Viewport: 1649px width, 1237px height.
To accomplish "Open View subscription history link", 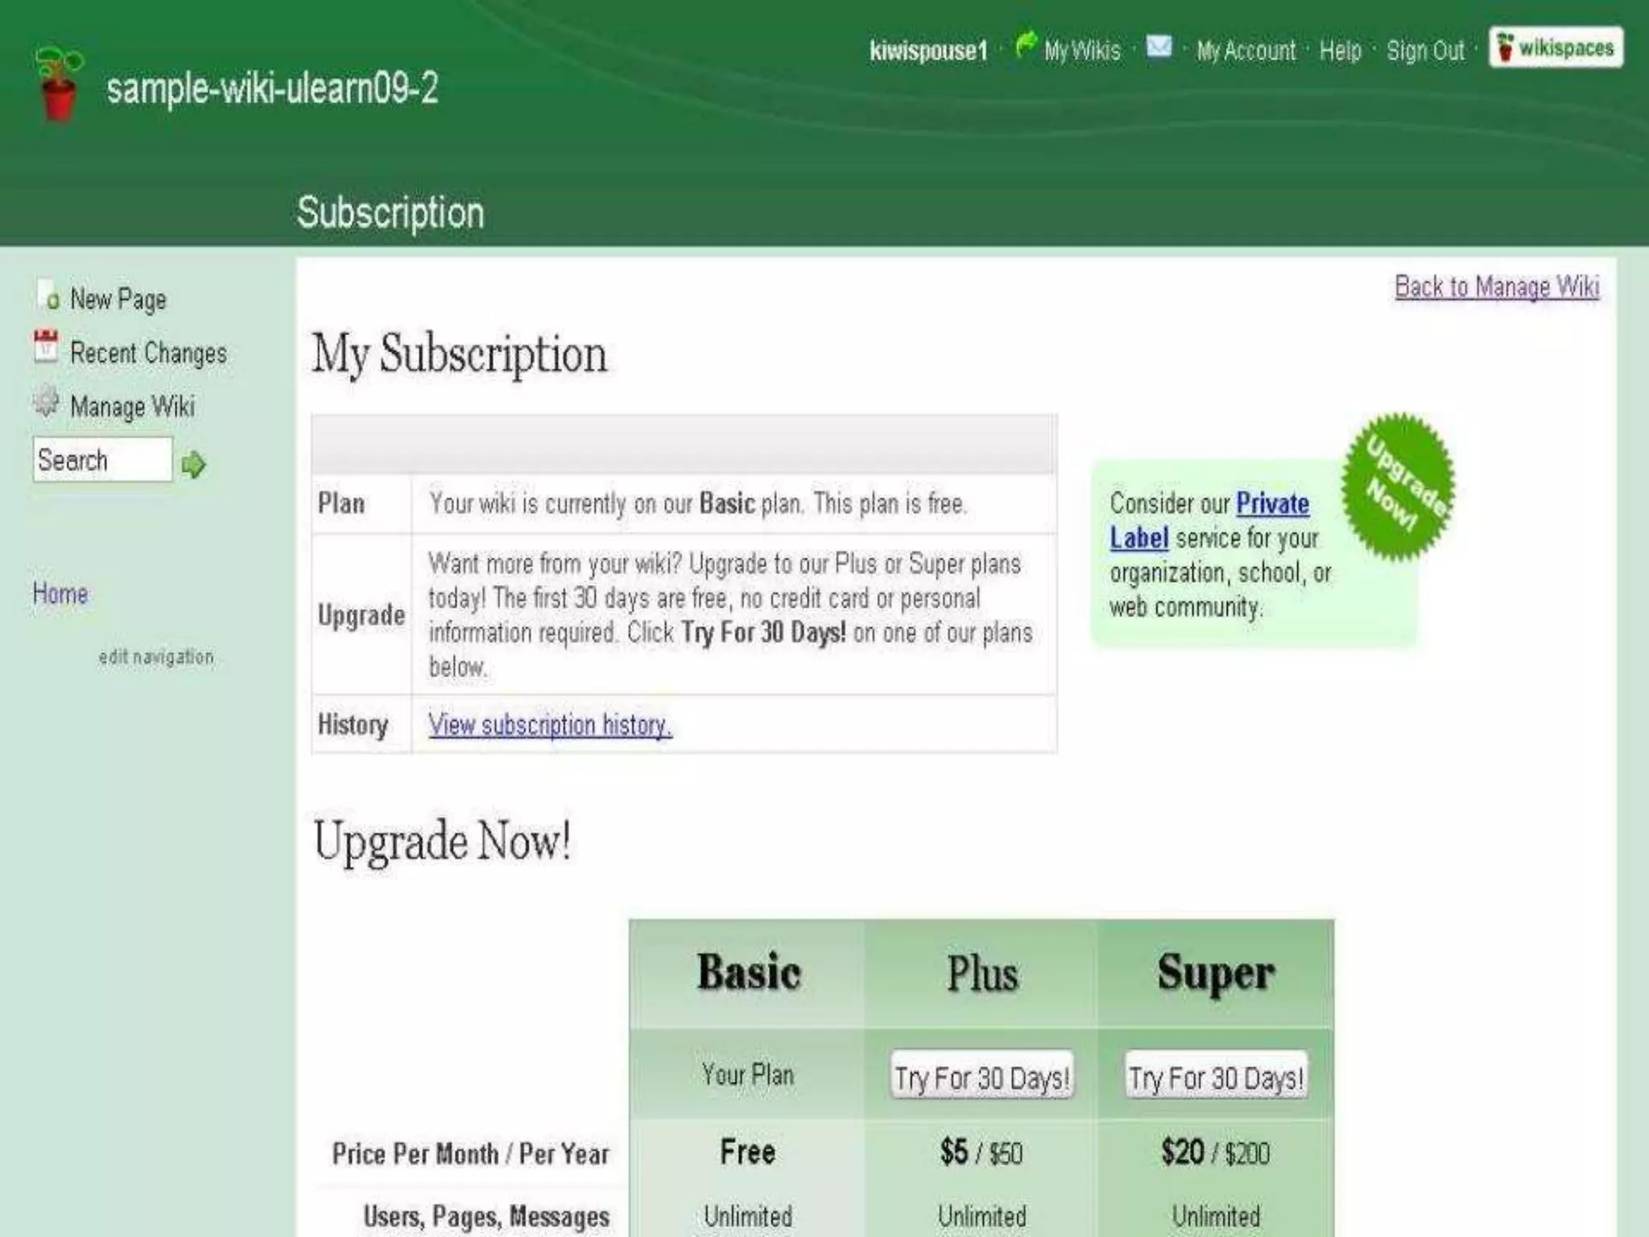I will [549, 725].
